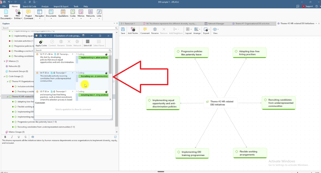Image resolution: width=321 pixels, height=173 pixels.
Task: Open the Arrange tool in network toolbar
Action: pyautogui.click(x=197, y=31)
